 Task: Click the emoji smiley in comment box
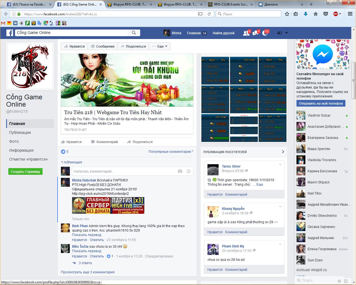tap(189, 171)
